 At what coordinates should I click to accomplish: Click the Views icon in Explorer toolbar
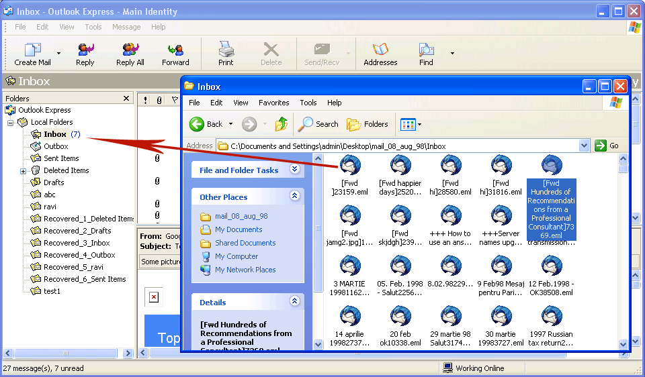[x=408, y=124]
